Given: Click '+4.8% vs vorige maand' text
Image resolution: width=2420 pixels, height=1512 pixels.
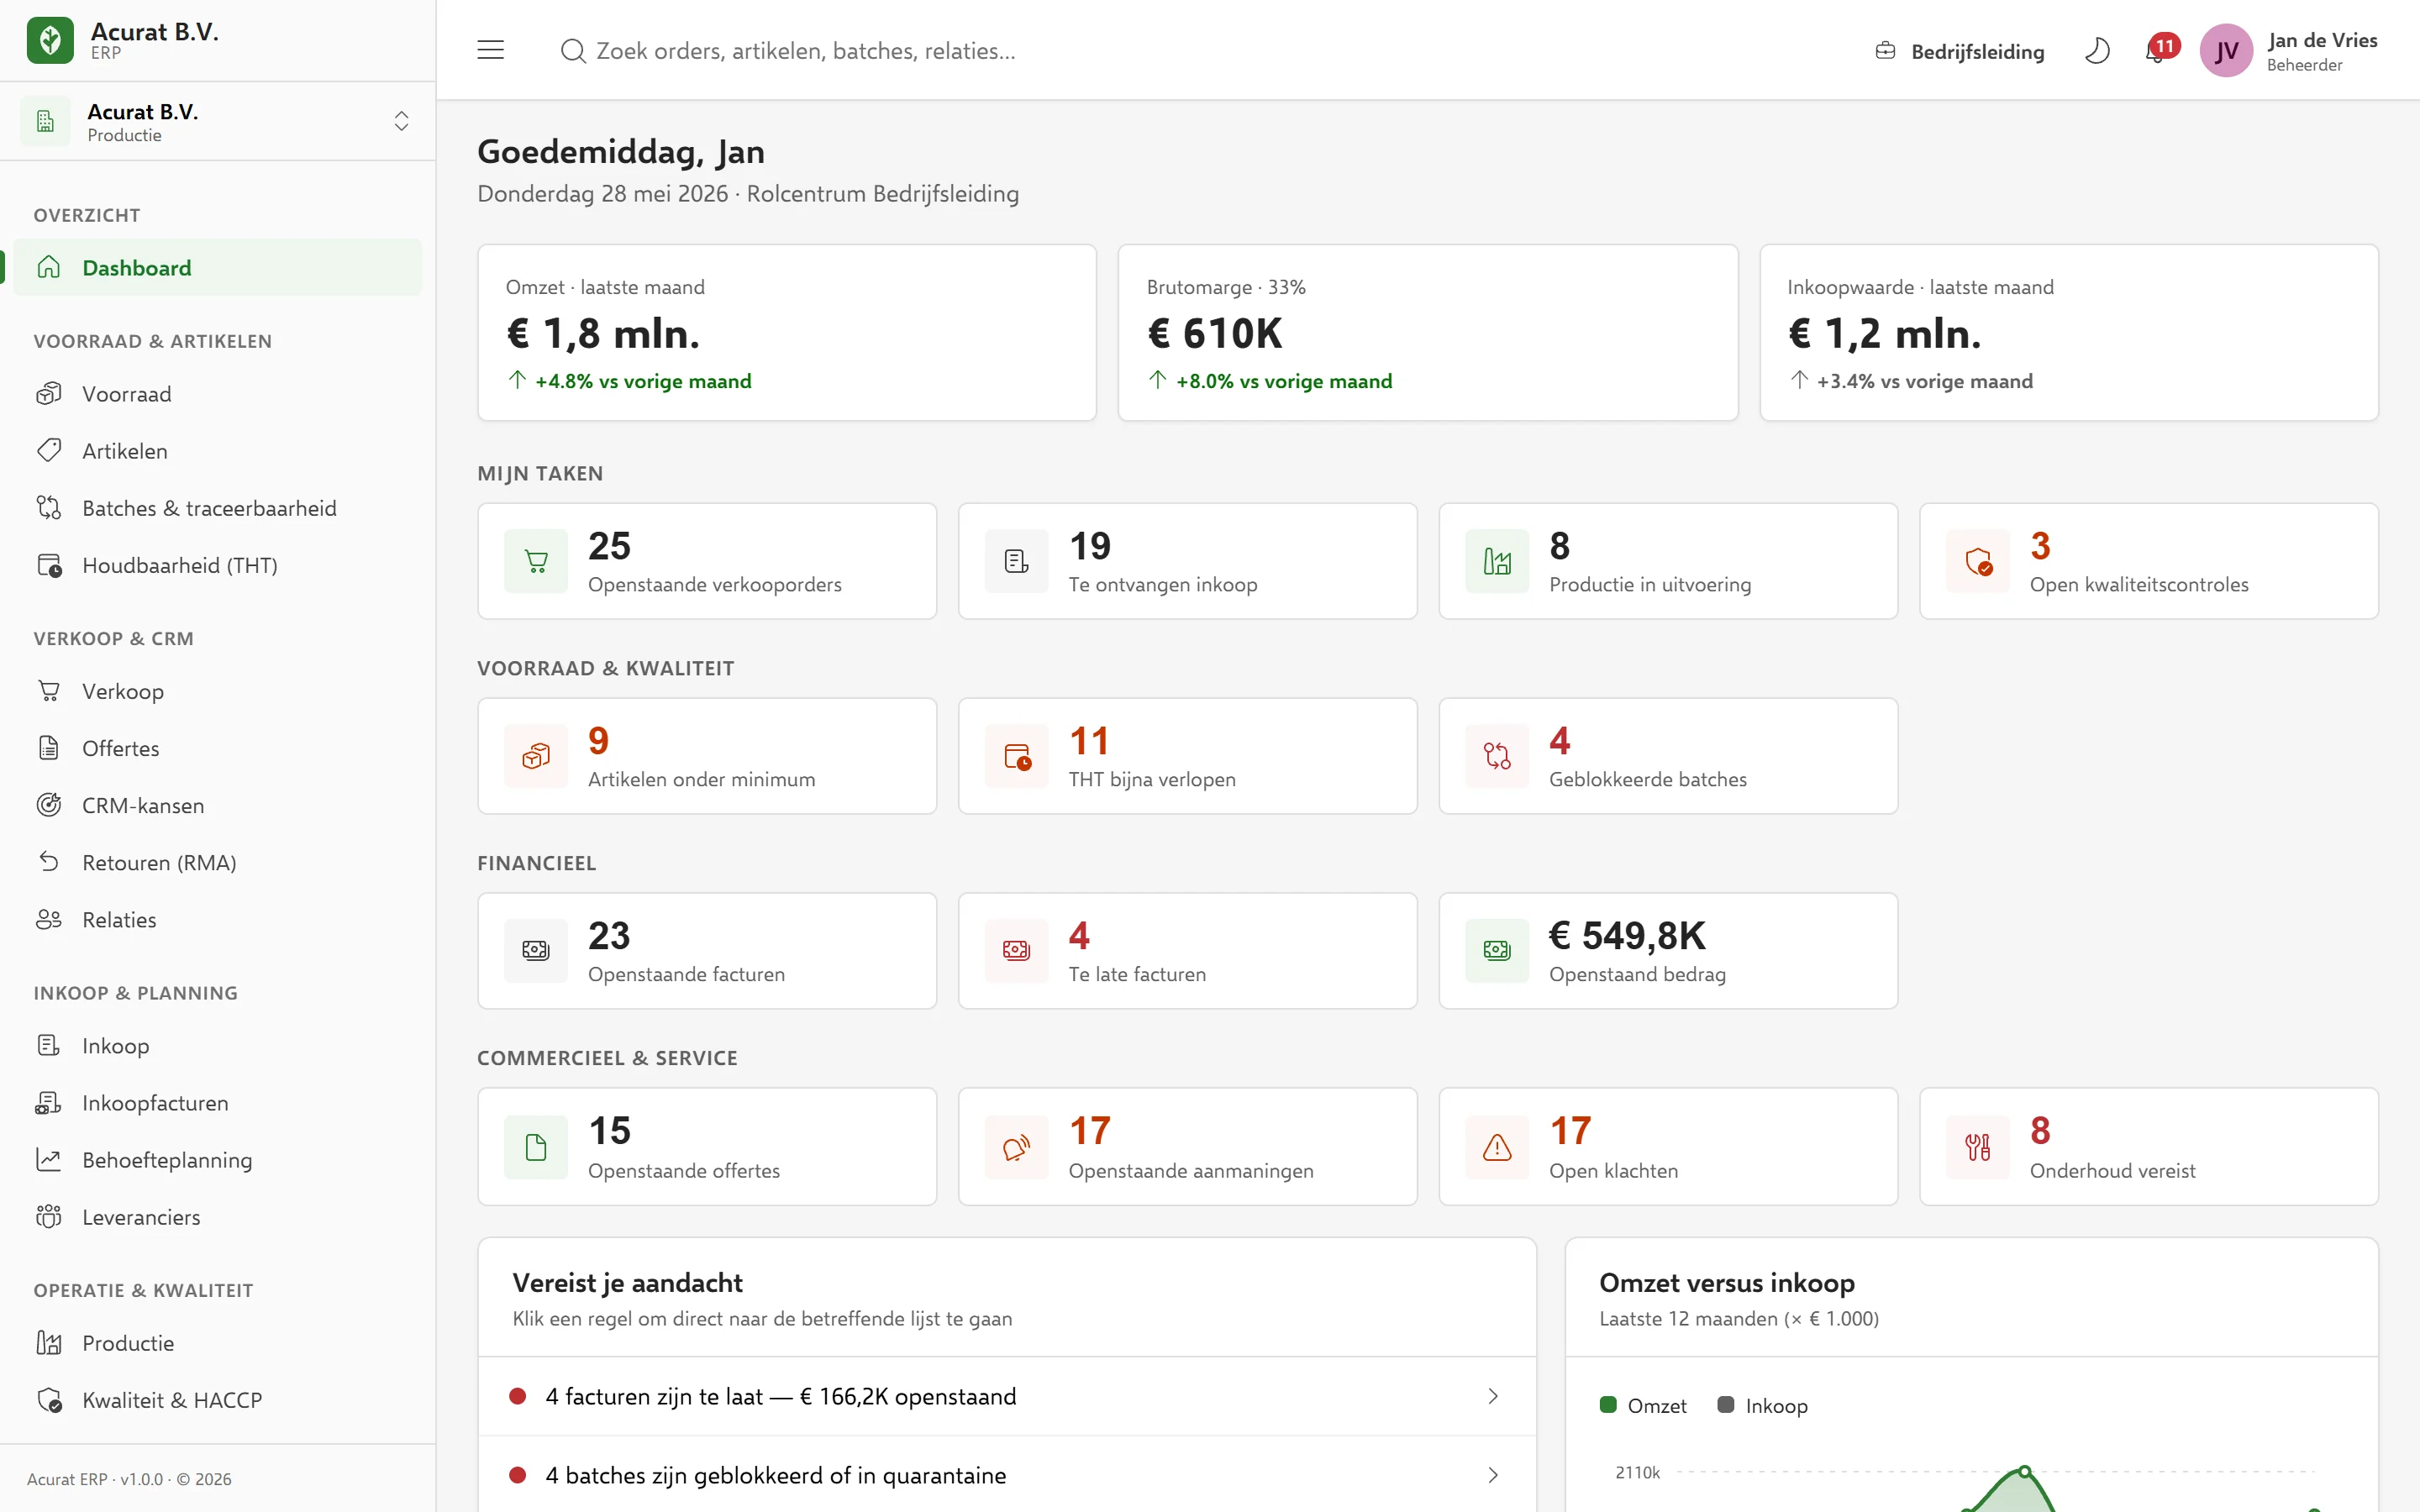Looking at the screenshot, I should (x=643, y=381).
